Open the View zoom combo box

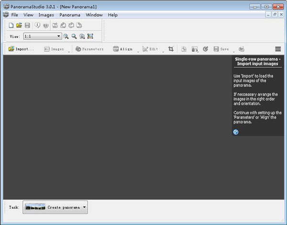43,36
